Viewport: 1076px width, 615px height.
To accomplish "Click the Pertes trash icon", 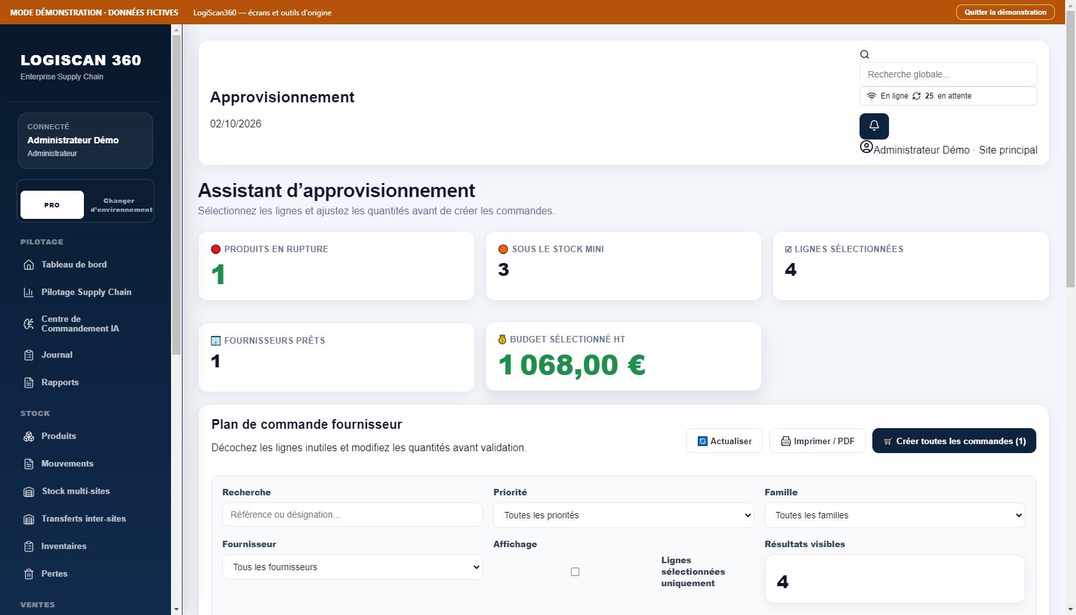I will (29, 574).
